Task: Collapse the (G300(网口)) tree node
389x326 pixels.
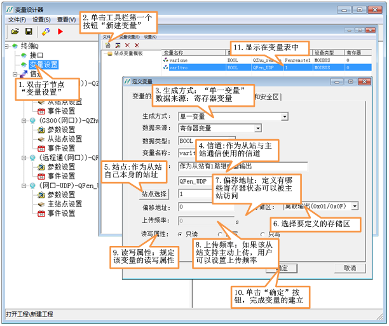Action: coord(24,121)
